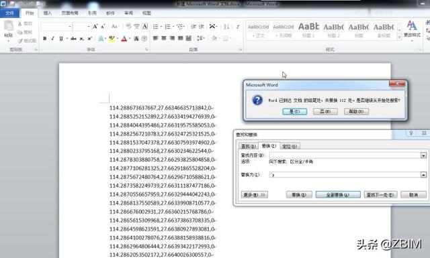Image resolution: width=430 pixels, height=258 pixels.
Task: Select the Heading 1 (标题 1) style
Action: click(x=308, y=30)
